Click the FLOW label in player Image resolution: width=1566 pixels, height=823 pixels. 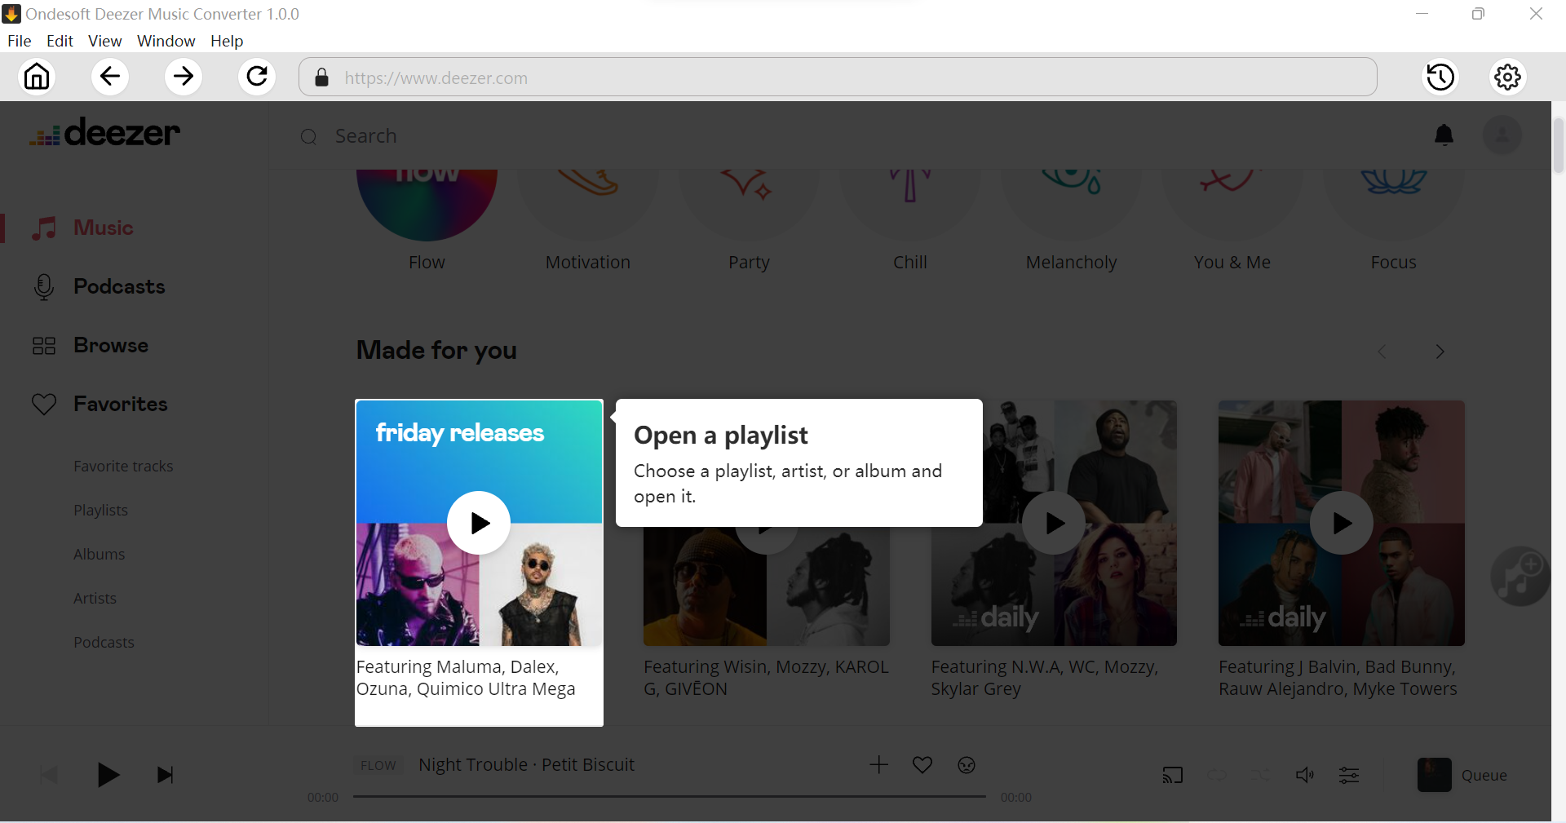click(x=378, y=765)
